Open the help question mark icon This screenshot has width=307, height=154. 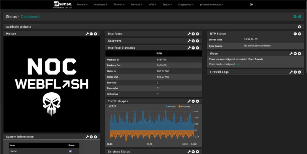(x=299, y=17)
